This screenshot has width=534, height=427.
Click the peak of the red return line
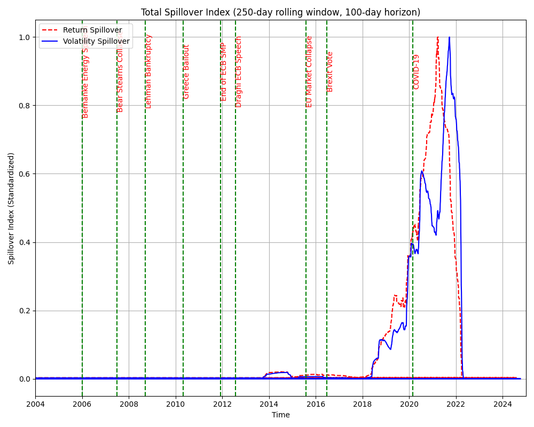click(437, 37)
